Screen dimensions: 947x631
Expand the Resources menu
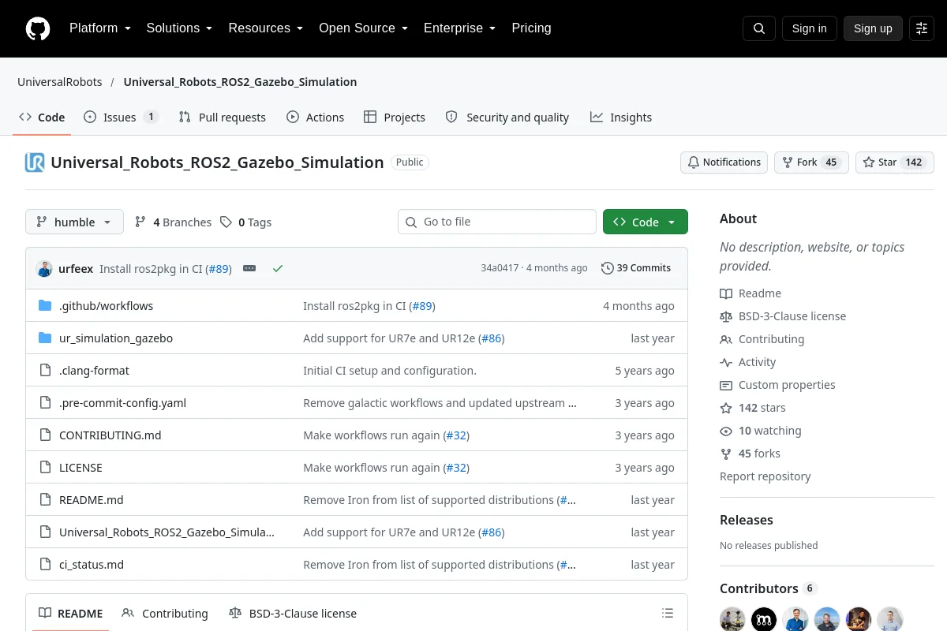click(x=266, y=28)
